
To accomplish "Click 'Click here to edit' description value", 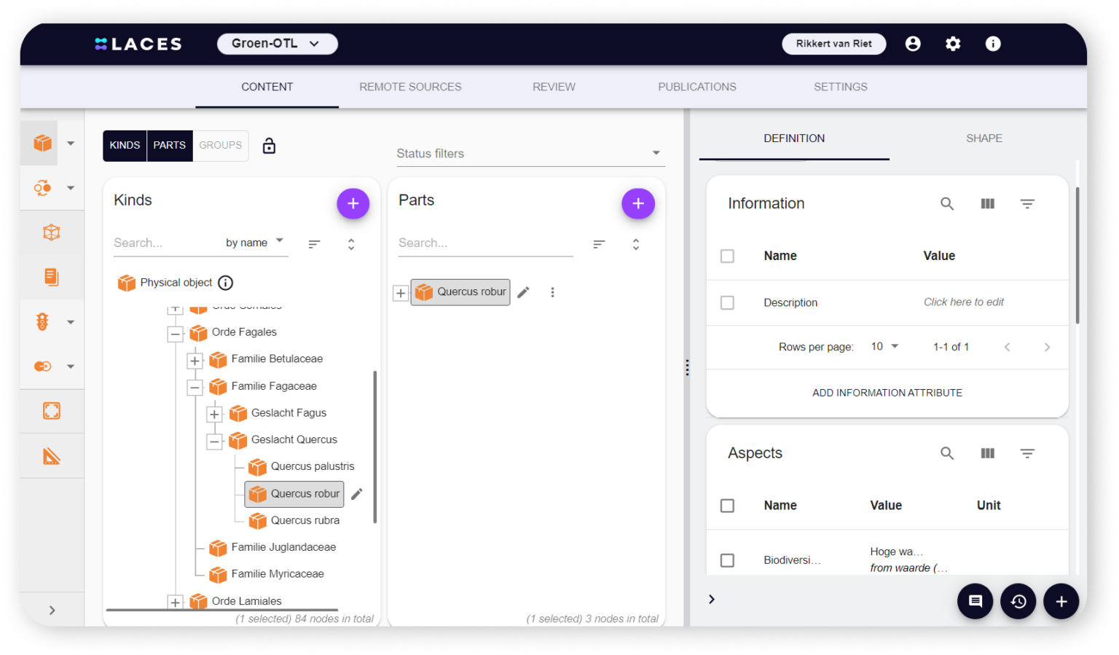I will tap(964, 302).
